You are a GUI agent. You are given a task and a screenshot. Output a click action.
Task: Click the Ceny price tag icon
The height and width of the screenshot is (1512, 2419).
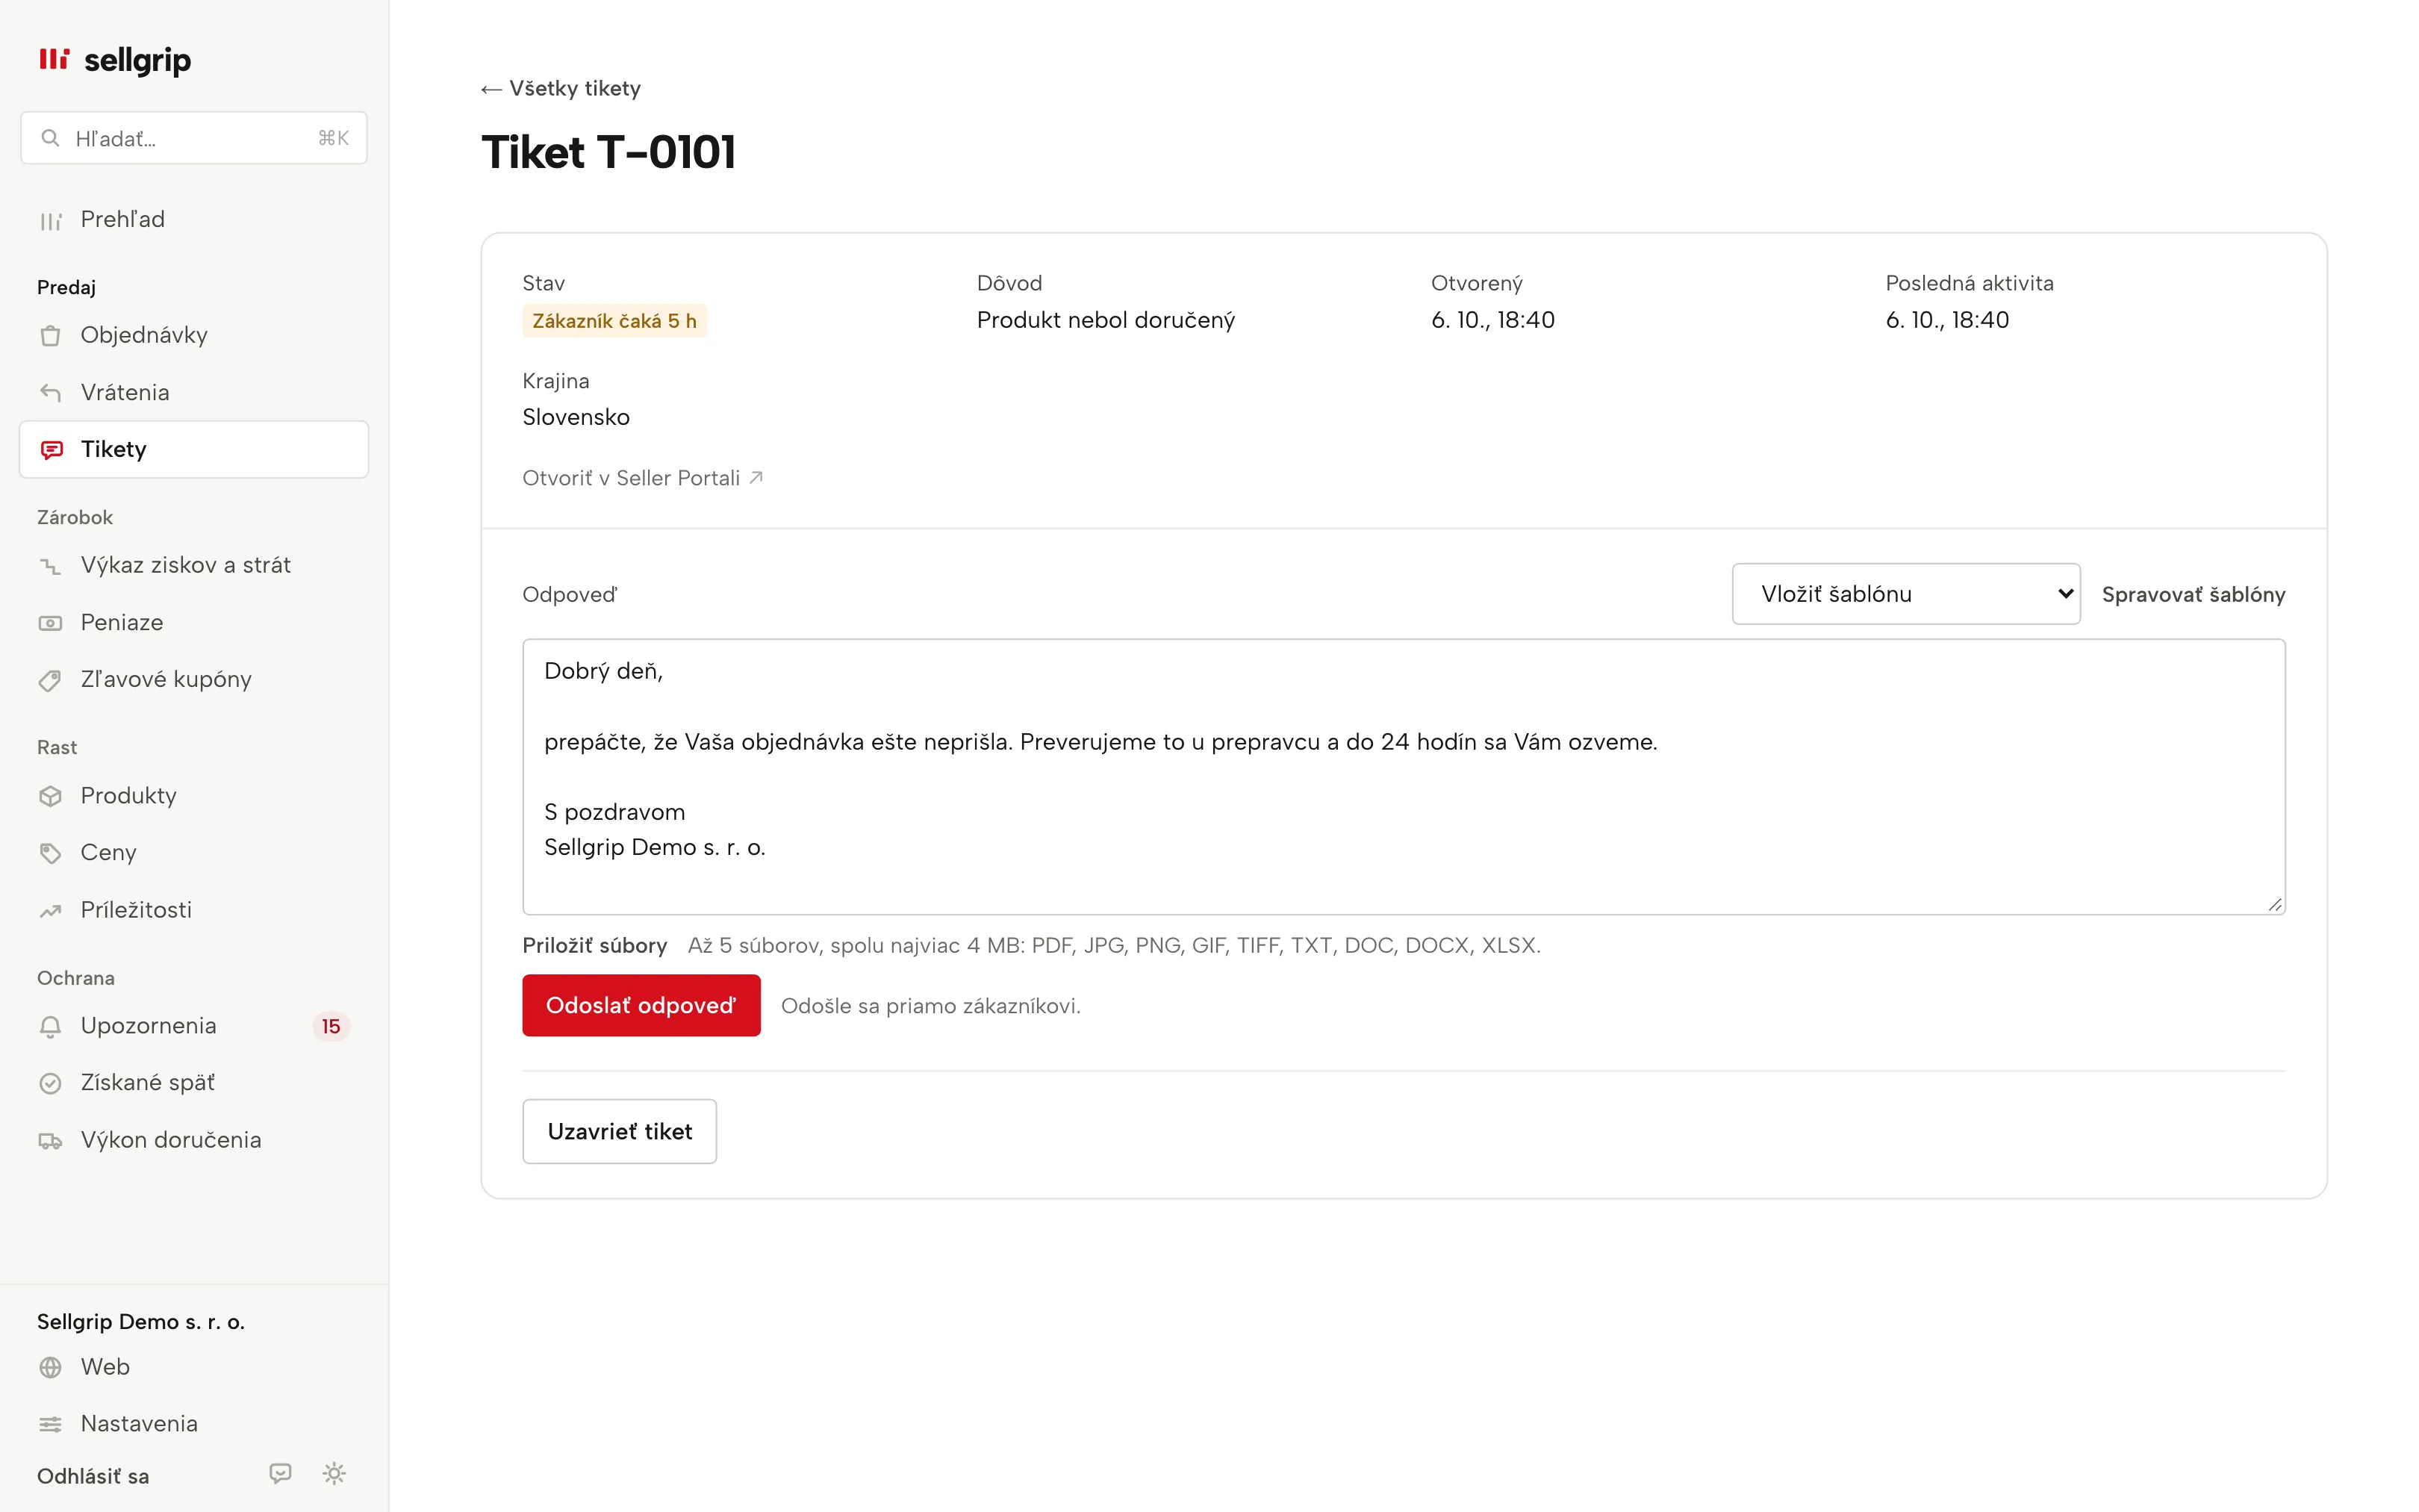pyautogui.click(x=50, y=853)
